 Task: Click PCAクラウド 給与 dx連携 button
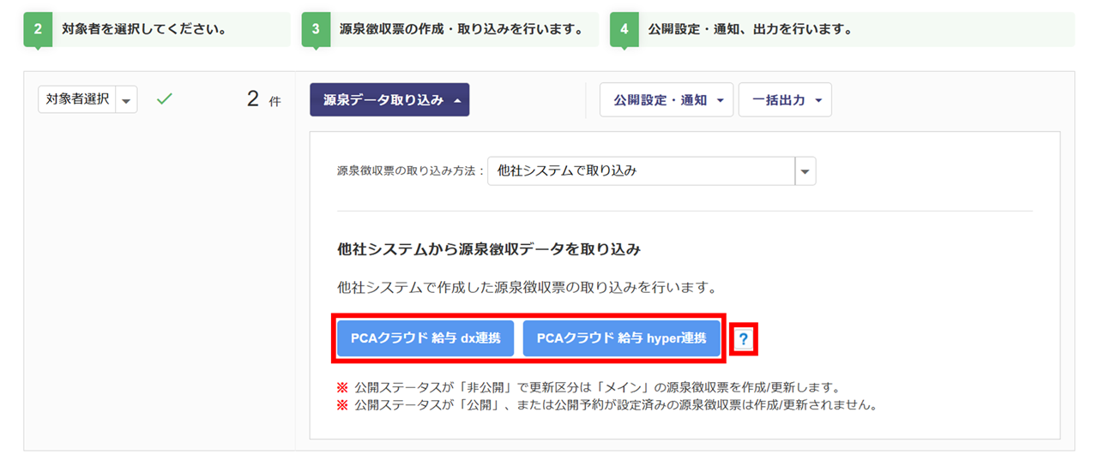425,338
